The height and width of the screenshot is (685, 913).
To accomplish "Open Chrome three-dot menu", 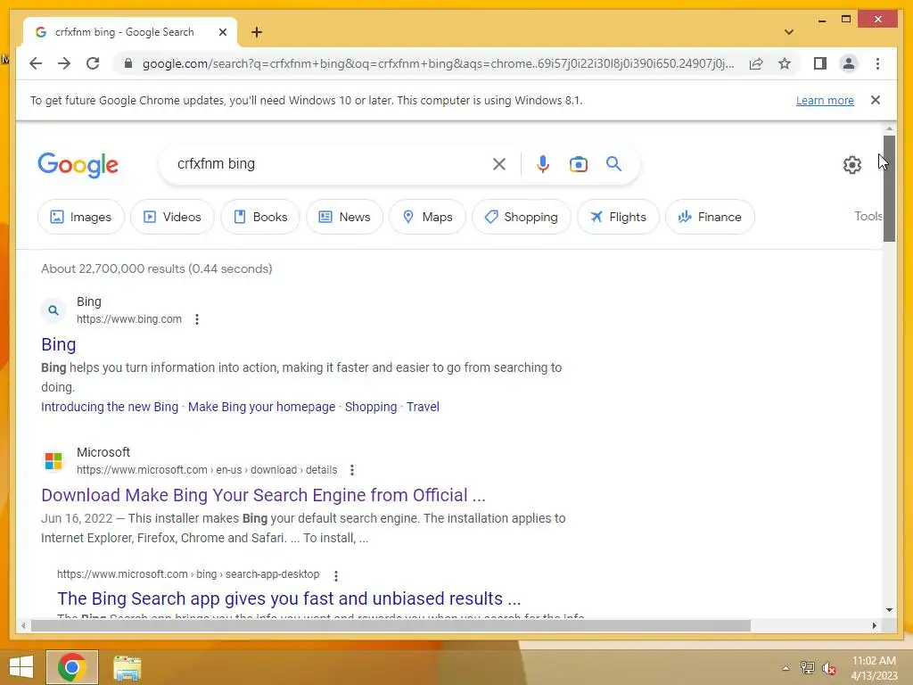I will point(877,63).
